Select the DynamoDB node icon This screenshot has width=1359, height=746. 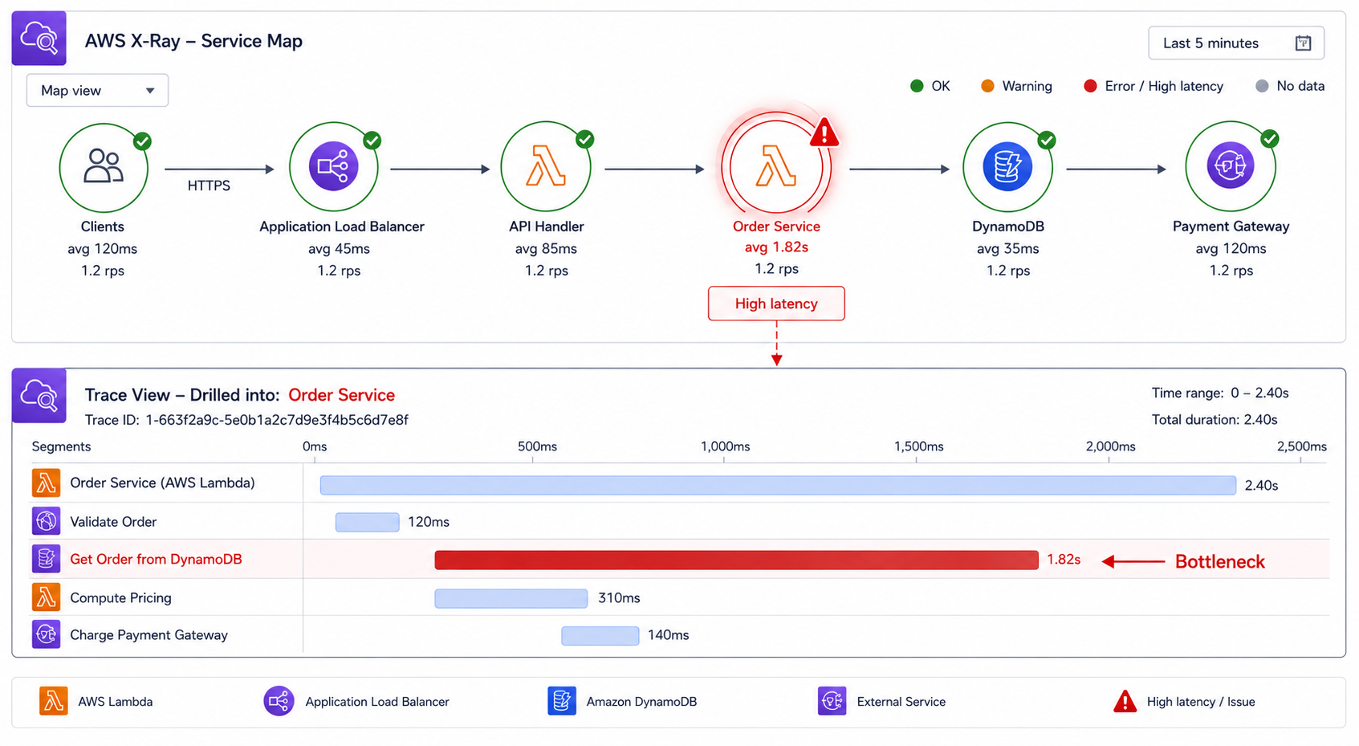click(1007, 167)
